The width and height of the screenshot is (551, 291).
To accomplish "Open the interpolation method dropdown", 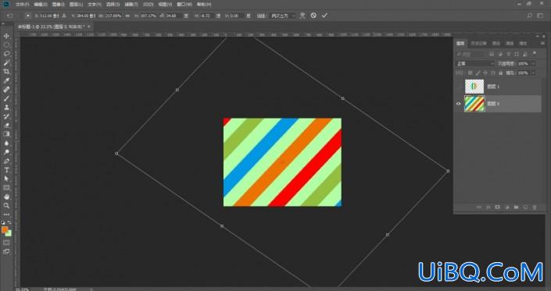I will tap(282, 16).
